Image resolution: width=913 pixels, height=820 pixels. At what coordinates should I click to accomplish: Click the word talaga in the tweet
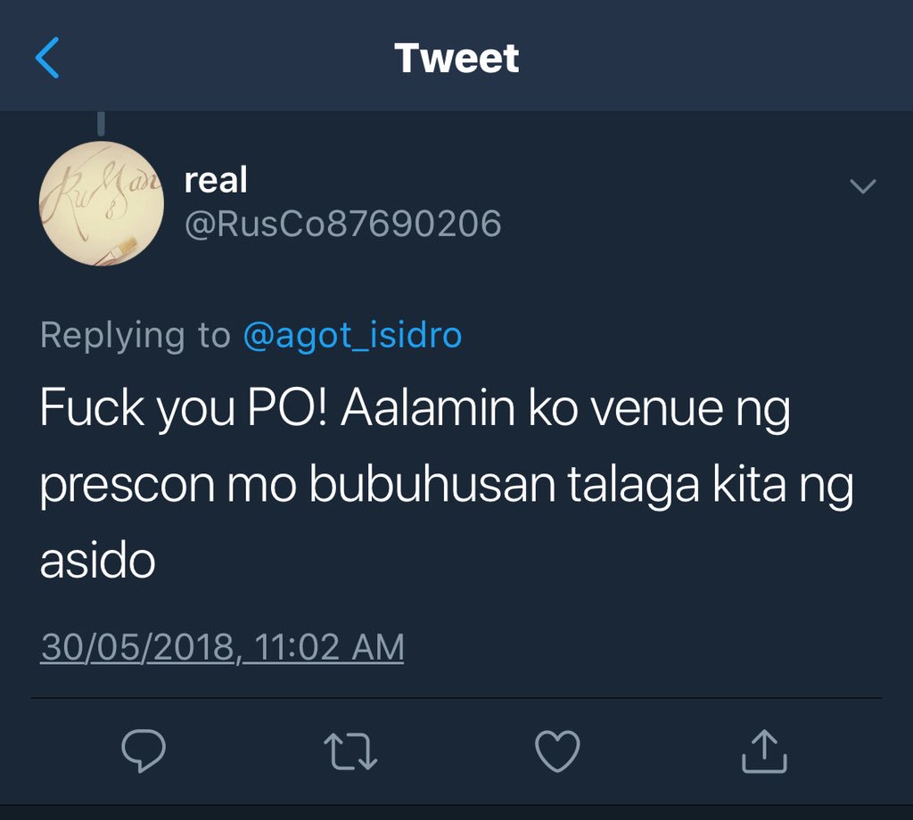point(634,486)
